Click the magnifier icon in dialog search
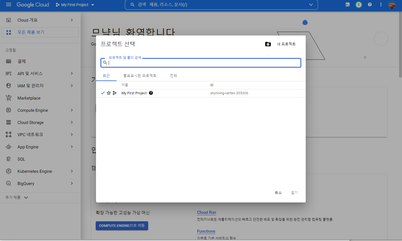 [x=105, y=63]
